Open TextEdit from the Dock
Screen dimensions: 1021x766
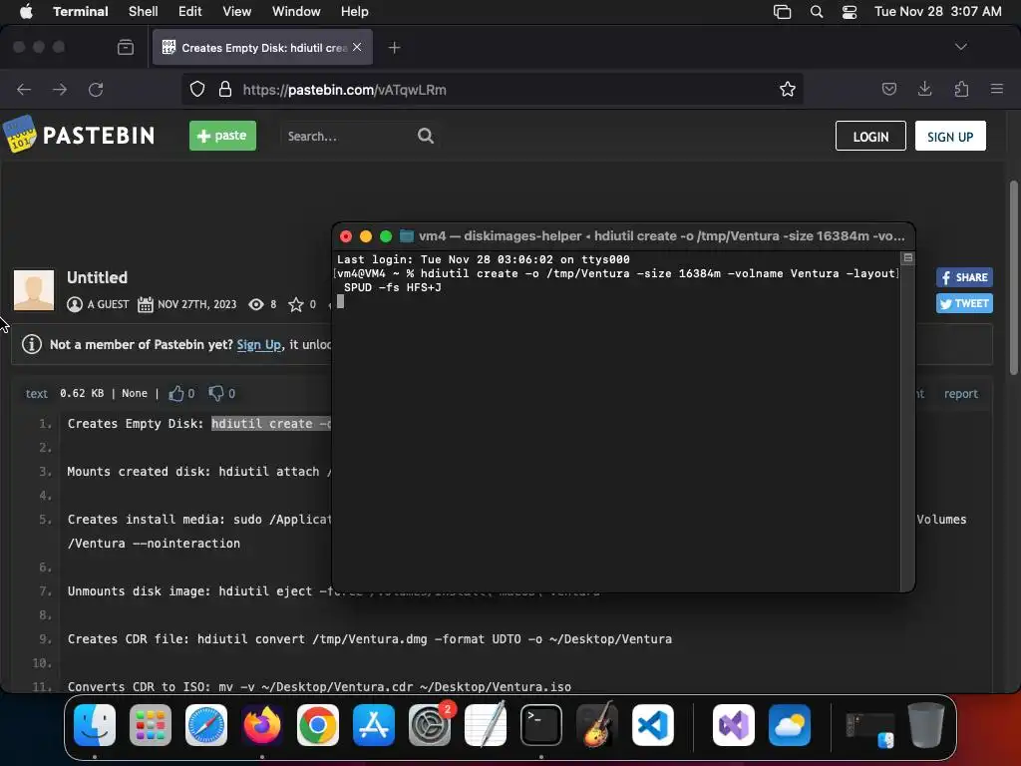pyautogui.click(x=486, y=725)
